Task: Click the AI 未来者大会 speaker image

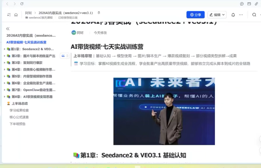Action: 164,111
